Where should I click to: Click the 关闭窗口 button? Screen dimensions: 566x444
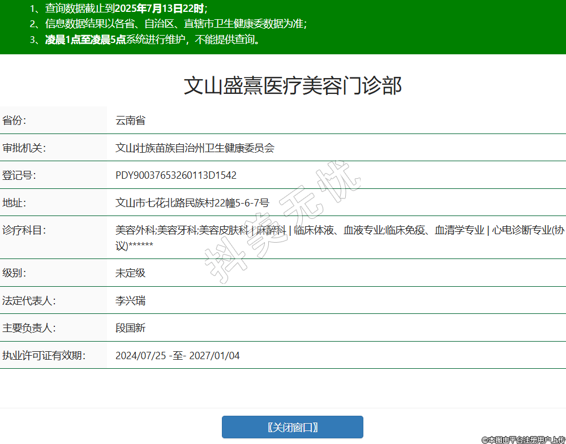(x=292, y=427)
